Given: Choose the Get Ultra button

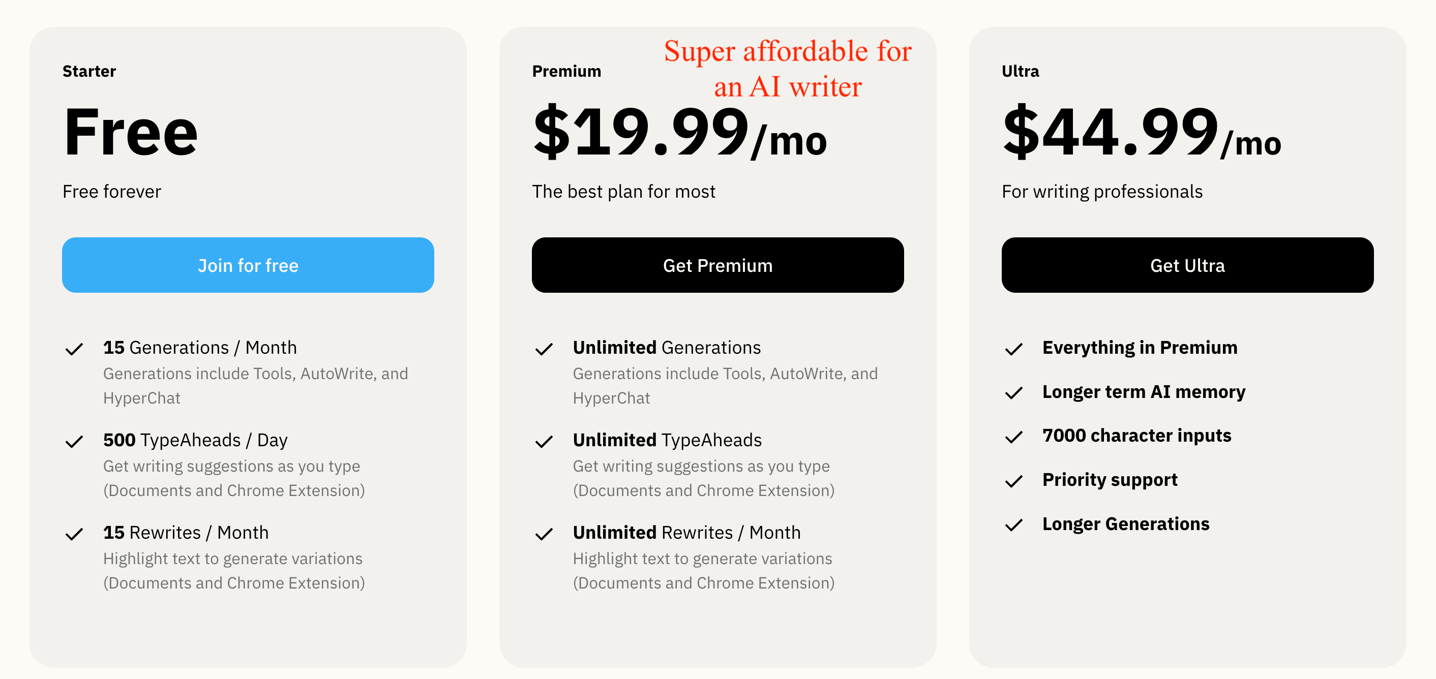Looking at the screenshot, I should (1187, 265).
